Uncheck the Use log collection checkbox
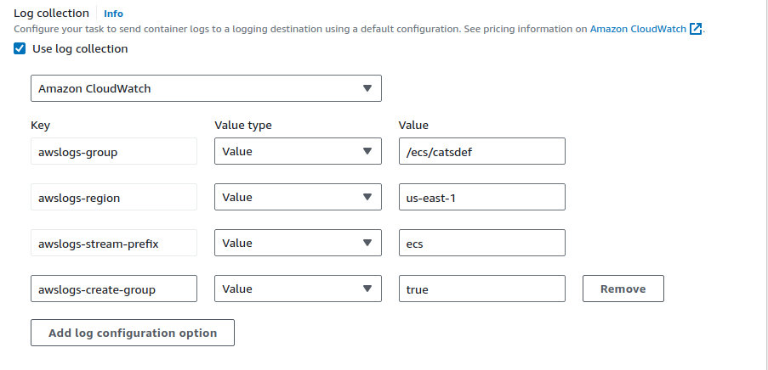 (x=20, y=49)
